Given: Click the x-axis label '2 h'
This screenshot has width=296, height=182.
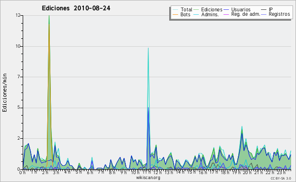Looking at the screenshot, I should (x=45, y=172).
